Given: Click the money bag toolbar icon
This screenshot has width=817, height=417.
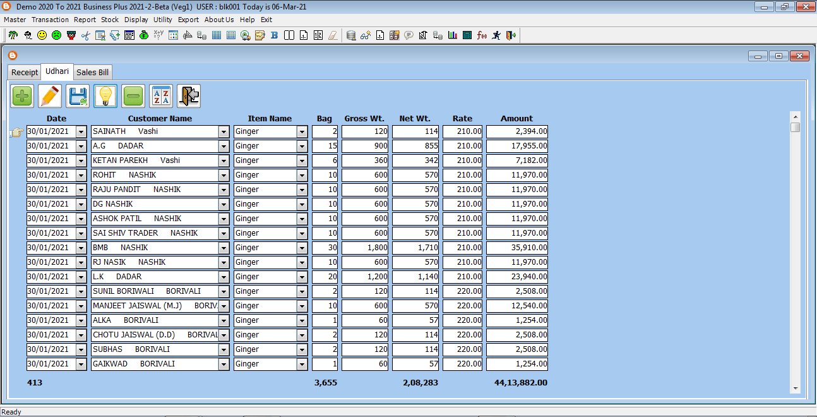Looking at the screenshot, I should (x=144, y=35).
